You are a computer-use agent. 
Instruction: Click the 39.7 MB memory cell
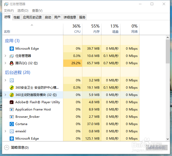point(92,49)
